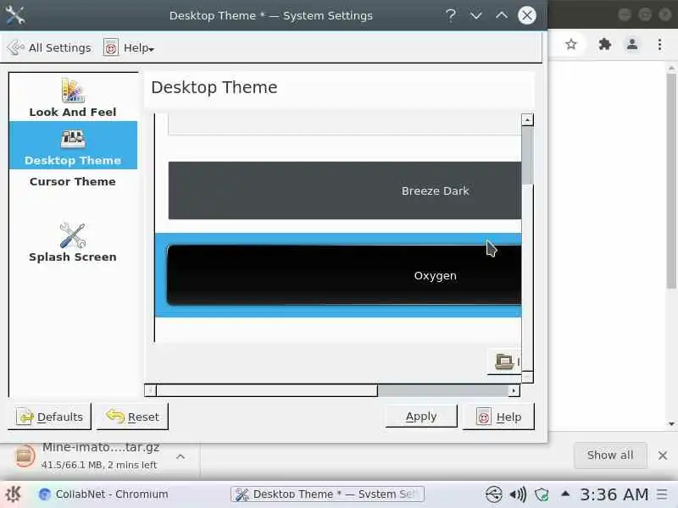Switch to Desktop Theme System Settings task
Screen dimensions: 678x508
tap(327, 494)
